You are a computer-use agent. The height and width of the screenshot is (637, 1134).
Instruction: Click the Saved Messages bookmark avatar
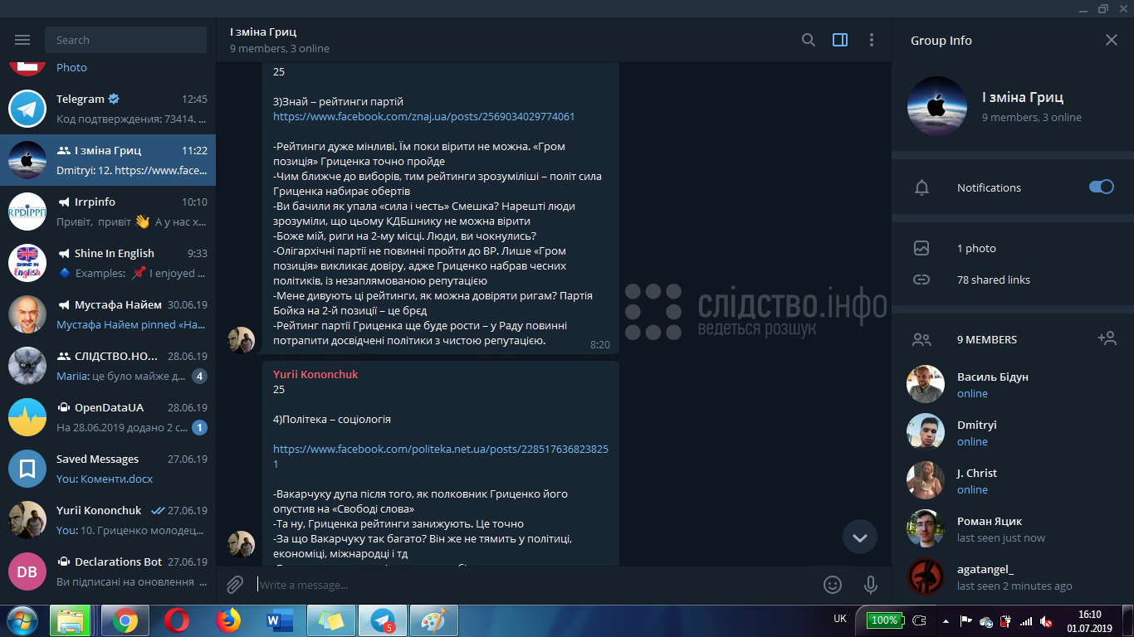(x=27, y=469)
